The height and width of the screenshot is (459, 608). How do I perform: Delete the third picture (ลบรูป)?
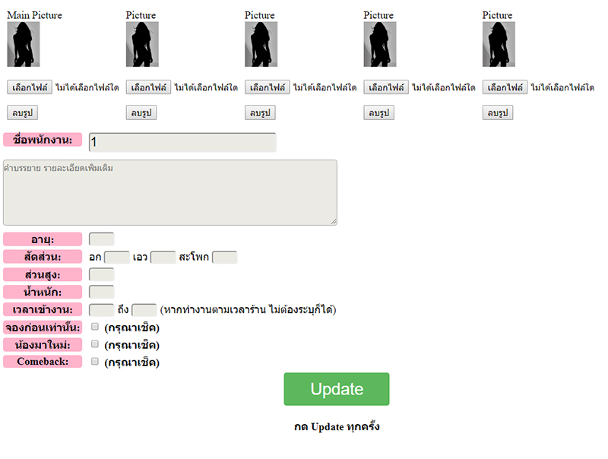pos(260,112)
